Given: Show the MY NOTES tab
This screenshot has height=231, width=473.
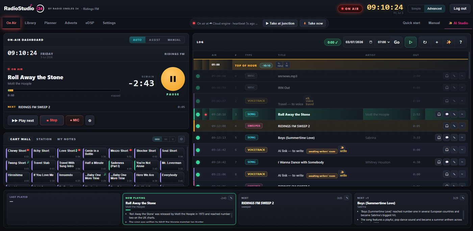Looking at the screenshot, I should pyautogui.click(x=67, y=139).
